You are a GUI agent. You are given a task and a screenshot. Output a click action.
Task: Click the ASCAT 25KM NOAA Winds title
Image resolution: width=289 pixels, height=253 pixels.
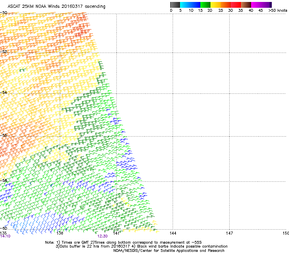tap(56, 7)
